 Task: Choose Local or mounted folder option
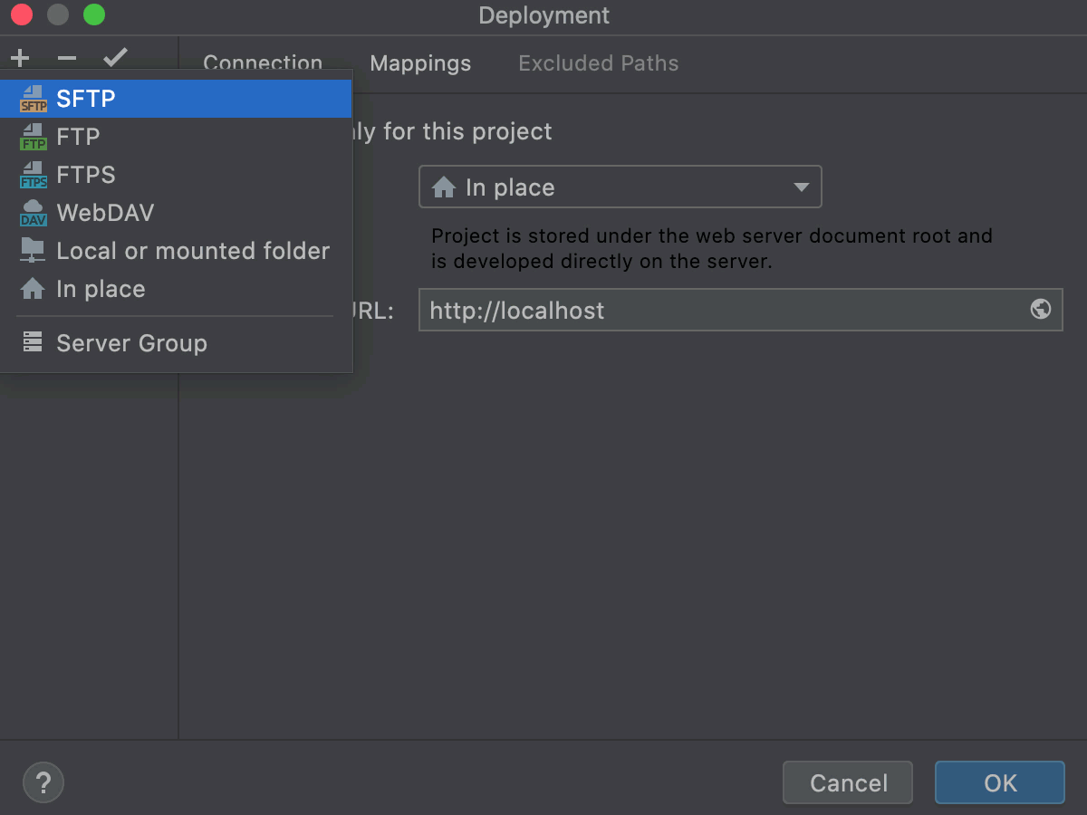pos(193,251)
